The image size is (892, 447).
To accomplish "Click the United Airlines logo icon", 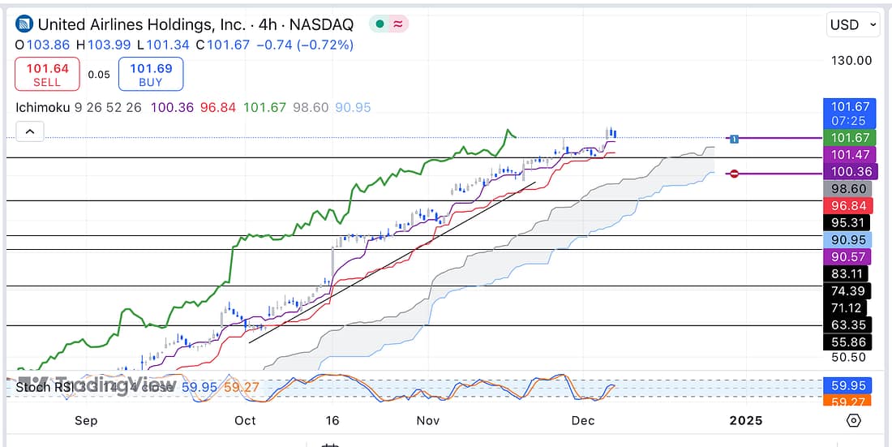I will pos(25,25).
